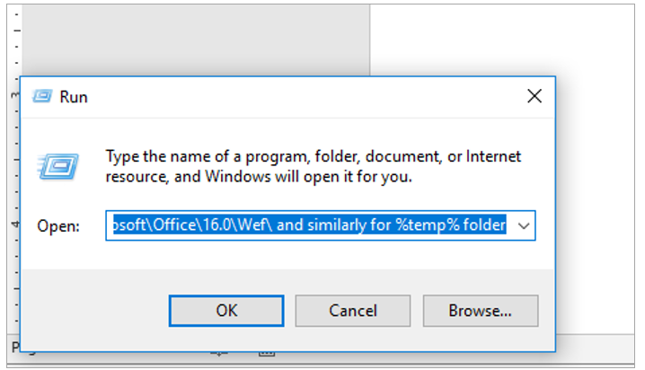Viewport: 645px width, 370px height.
Task: Click the "Run" title text
Action: tap(74, 97)
